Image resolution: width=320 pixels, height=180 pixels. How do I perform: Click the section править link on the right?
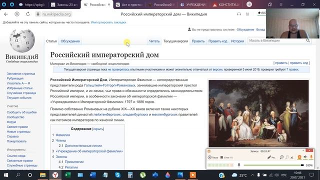(x=281, y=63)
